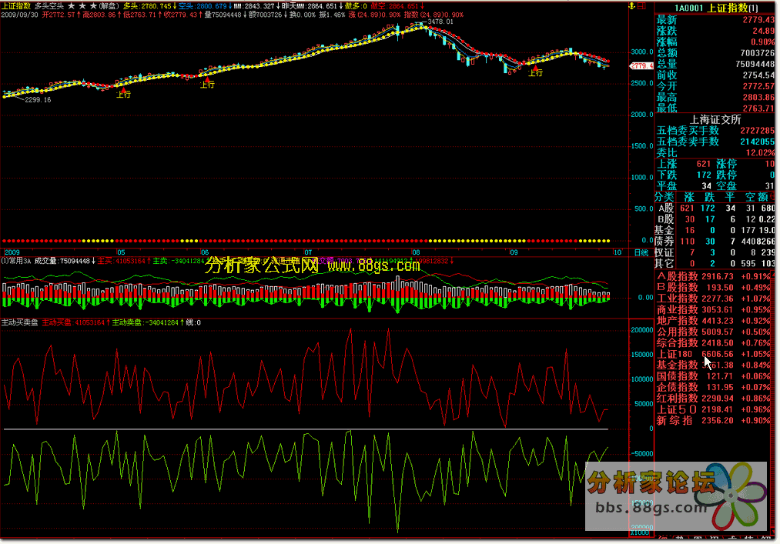Screen dimensions: 780x544
Task: Click the 上海证交所 section heading
Action: click(x=715, y=119)
